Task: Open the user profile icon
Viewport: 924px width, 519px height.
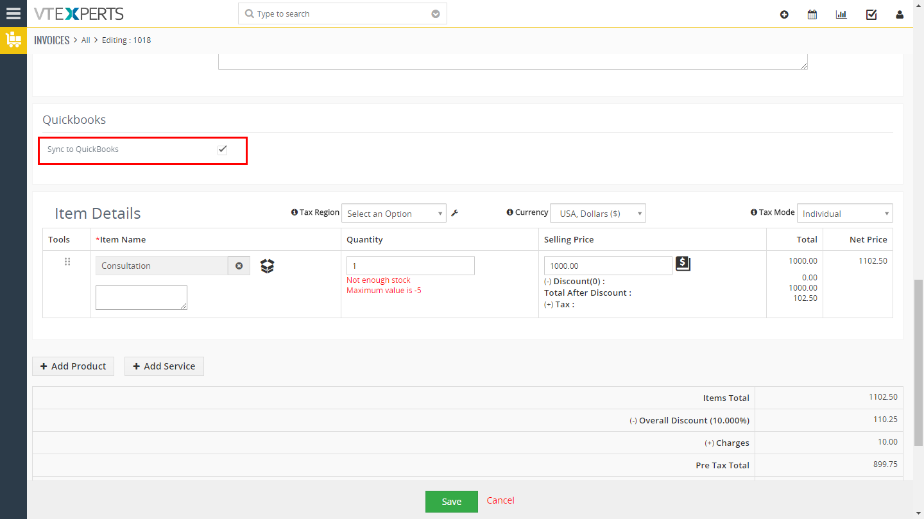Action: (900, 14)
